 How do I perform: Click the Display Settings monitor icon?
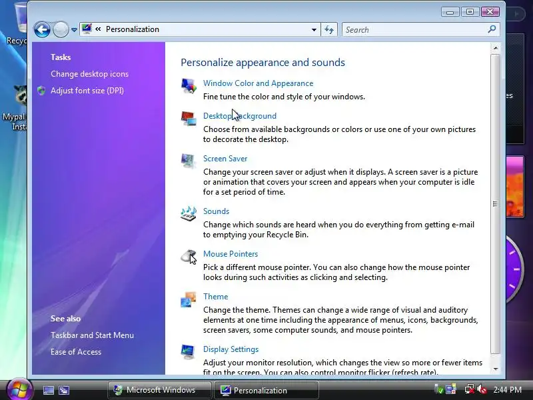tap(188, 352)
